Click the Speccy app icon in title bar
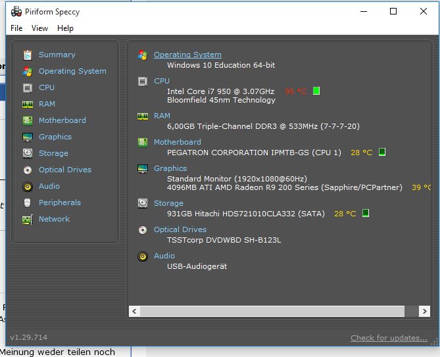 16,11
